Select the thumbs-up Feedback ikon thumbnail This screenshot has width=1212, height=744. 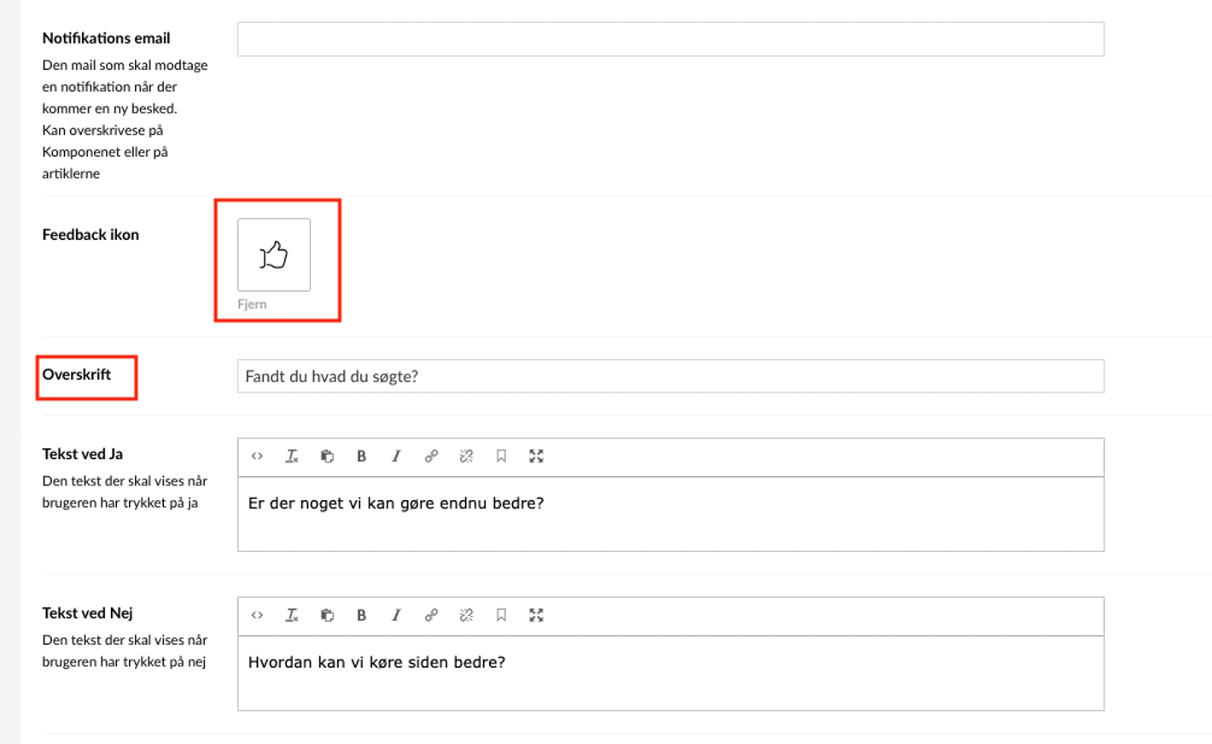(x=274, y=255)
